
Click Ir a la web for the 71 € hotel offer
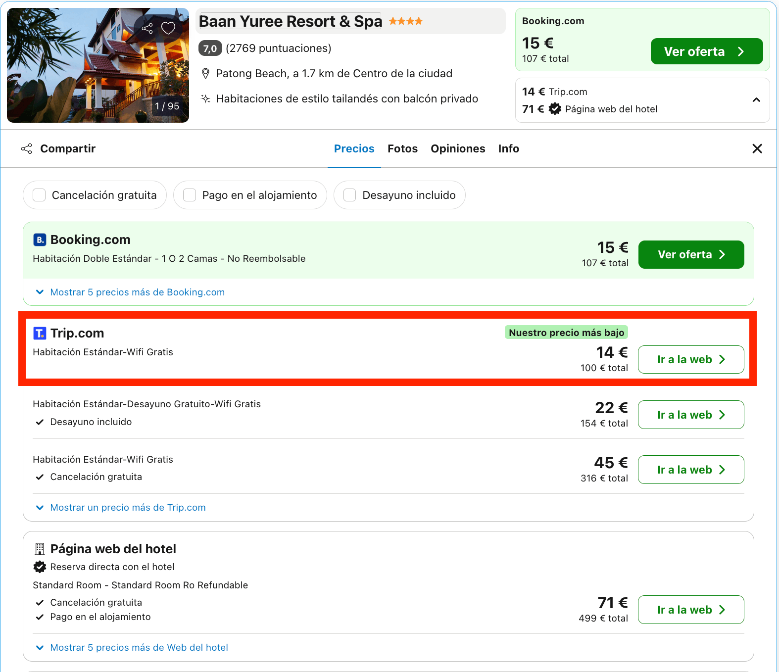691,610
